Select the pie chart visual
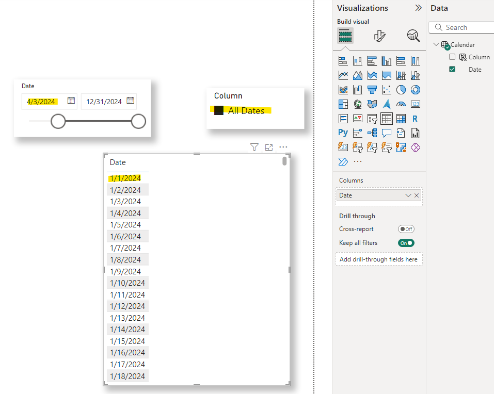 (x=401, y=90)
